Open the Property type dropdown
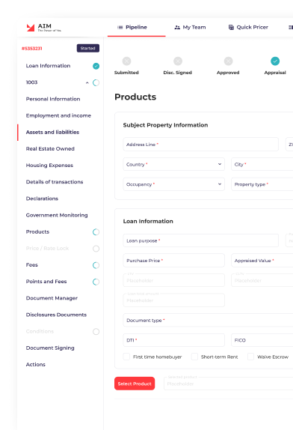 [x=262, y=184]
